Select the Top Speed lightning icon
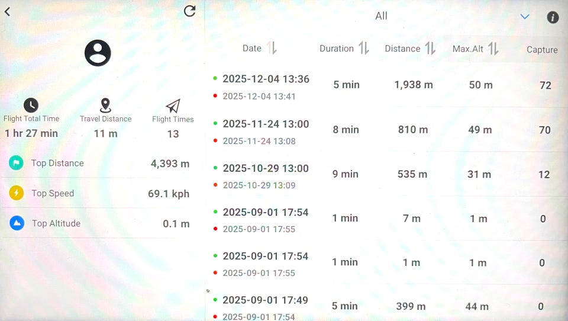This screenshot has width=568, height=321. [x=17, y=193]
